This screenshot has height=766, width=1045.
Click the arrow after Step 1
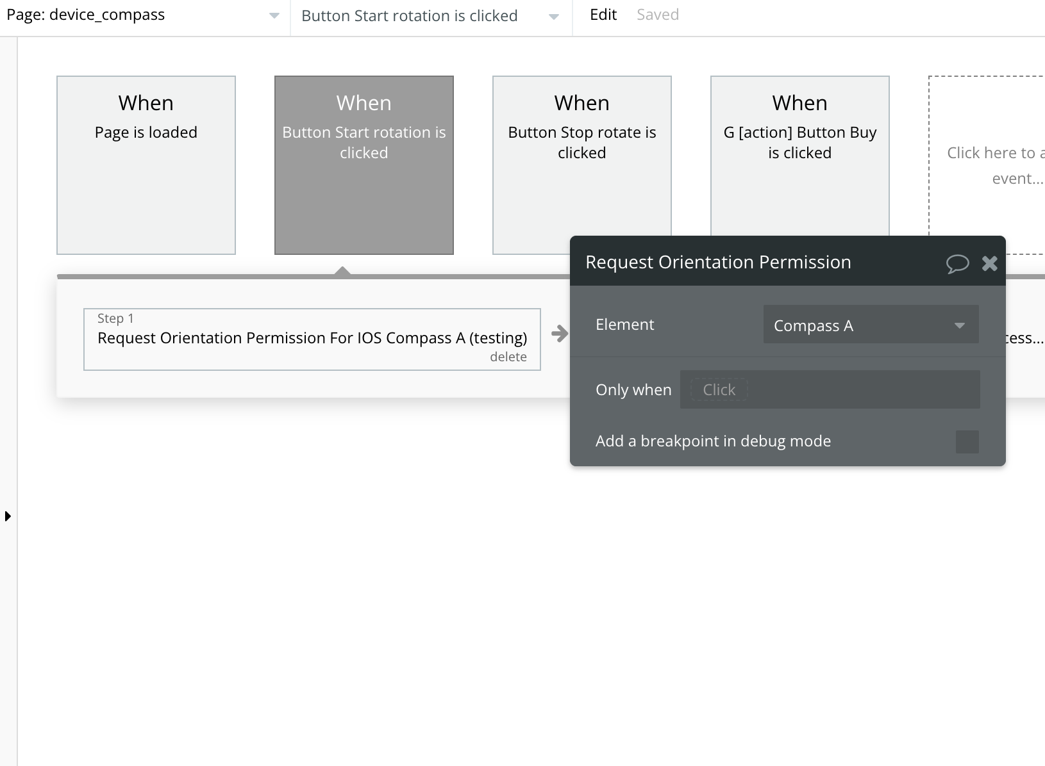[559, 333]
